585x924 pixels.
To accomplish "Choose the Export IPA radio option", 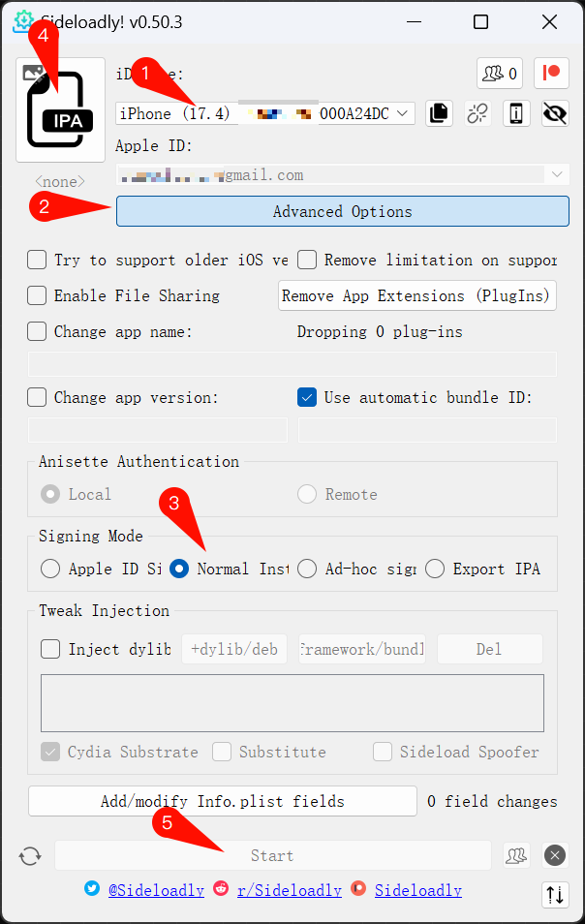I will pyautogui.click(x=435, y=569).
